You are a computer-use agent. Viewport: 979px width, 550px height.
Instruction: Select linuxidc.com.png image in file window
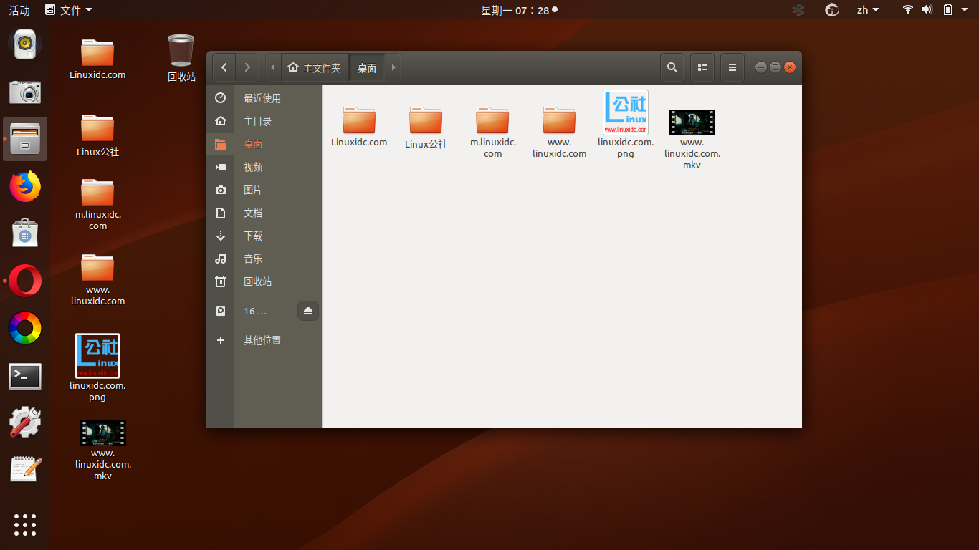click(626, 125)
